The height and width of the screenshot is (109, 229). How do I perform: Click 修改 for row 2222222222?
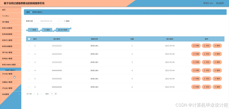(206, 54)
